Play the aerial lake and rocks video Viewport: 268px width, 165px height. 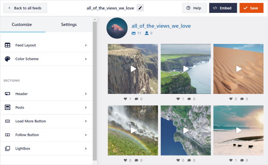tap(186, 131)
